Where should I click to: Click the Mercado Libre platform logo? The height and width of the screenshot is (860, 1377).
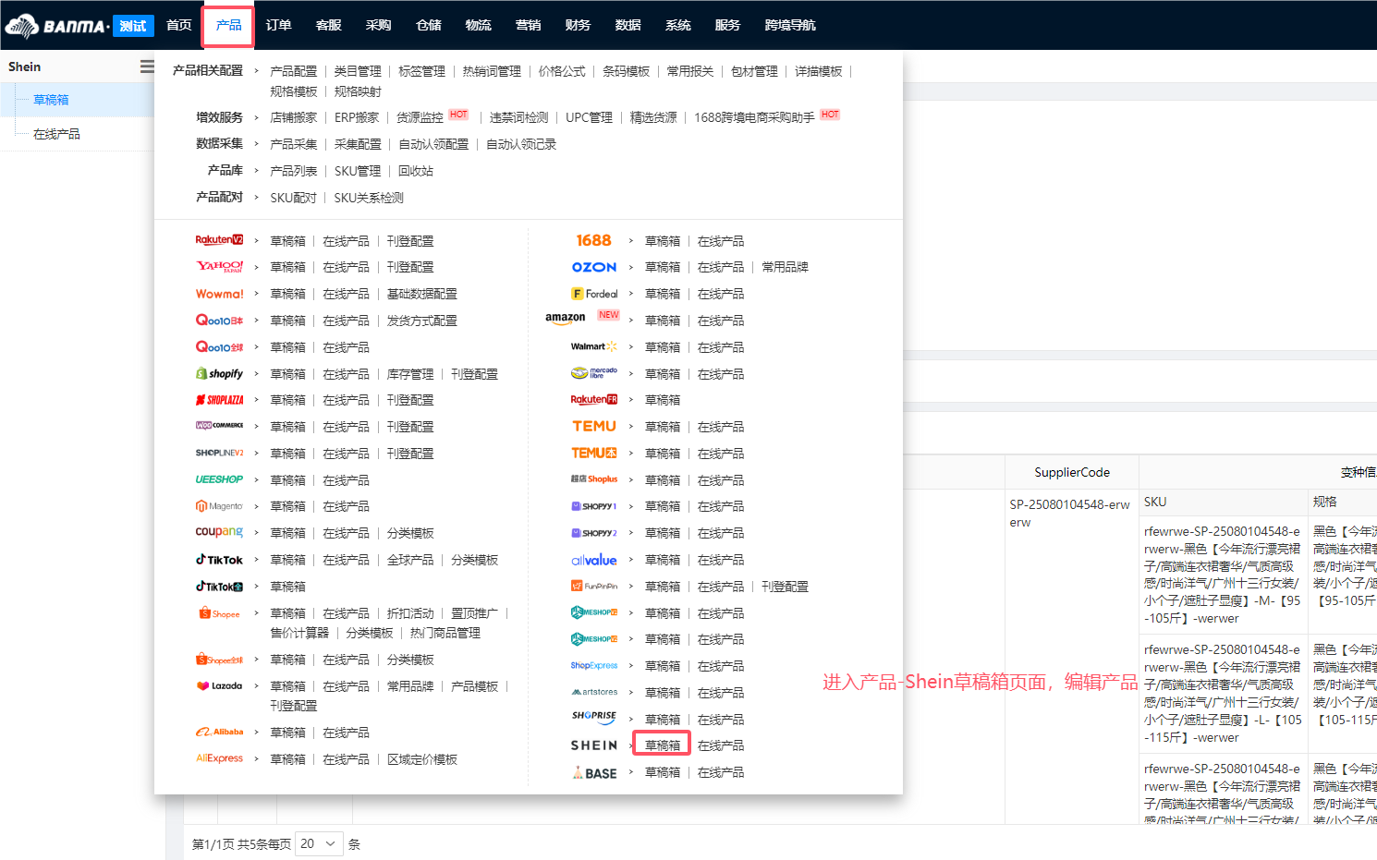[593, 373]
